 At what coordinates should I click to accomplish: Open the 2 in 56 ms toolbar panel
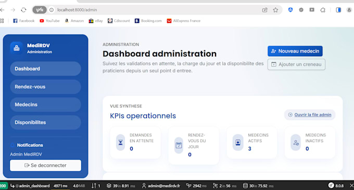[x=225, y=186]
